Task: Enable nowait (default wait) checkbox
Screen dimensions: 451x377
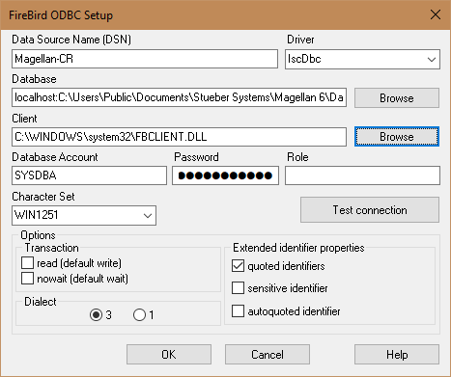Action: pos(27,279)
